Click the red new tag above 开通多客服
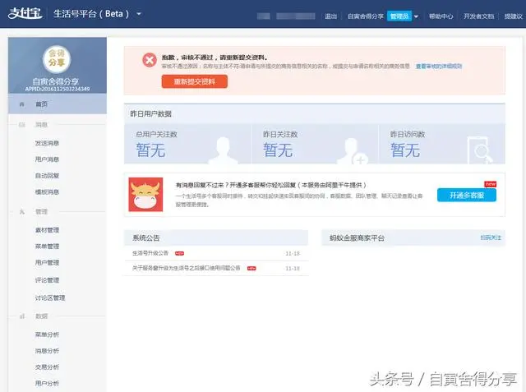 490,184
